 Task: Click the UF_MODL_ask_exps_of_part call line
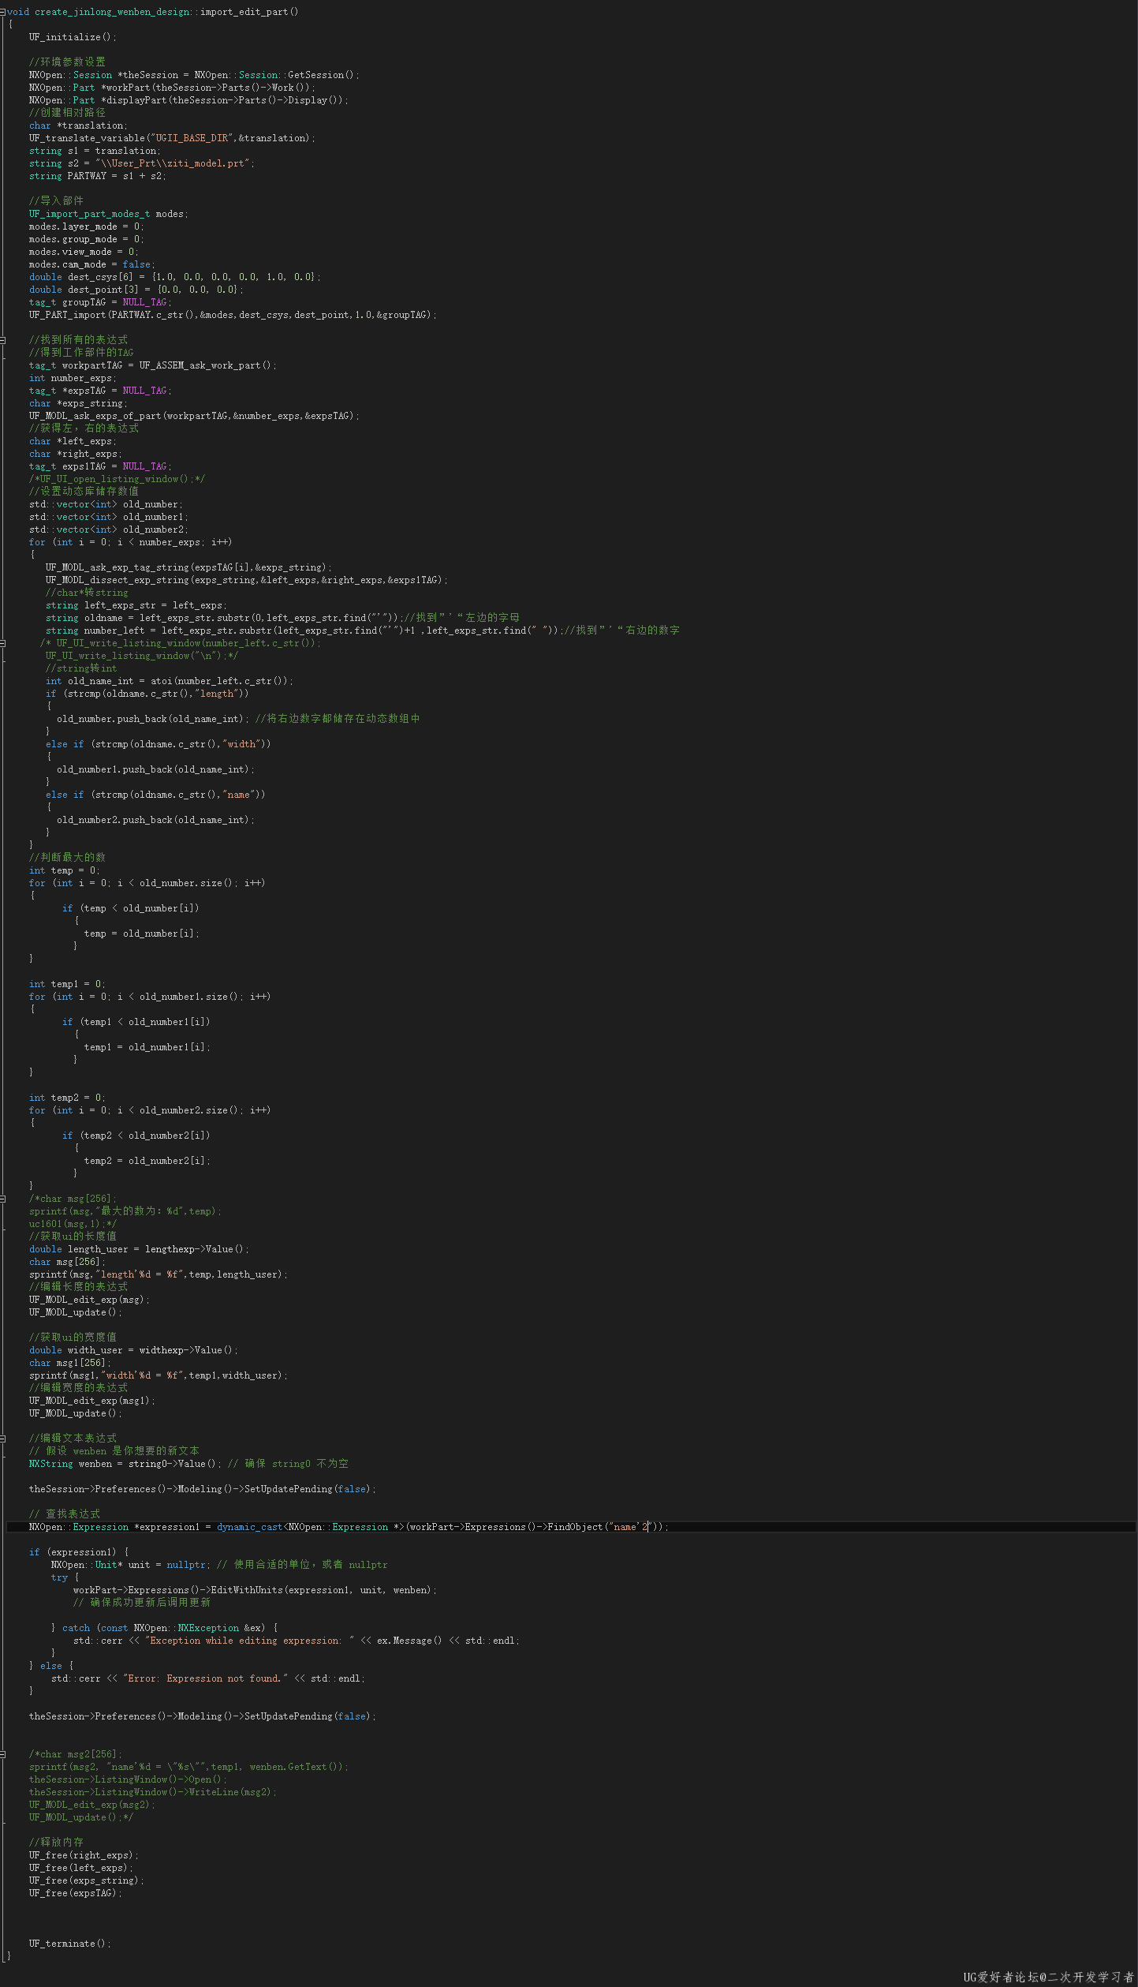pos(194,416)
